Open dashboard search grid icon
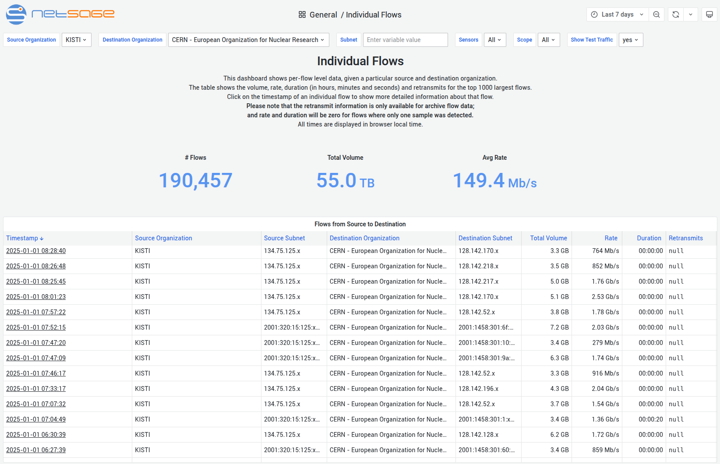 [x=302, y=14]
